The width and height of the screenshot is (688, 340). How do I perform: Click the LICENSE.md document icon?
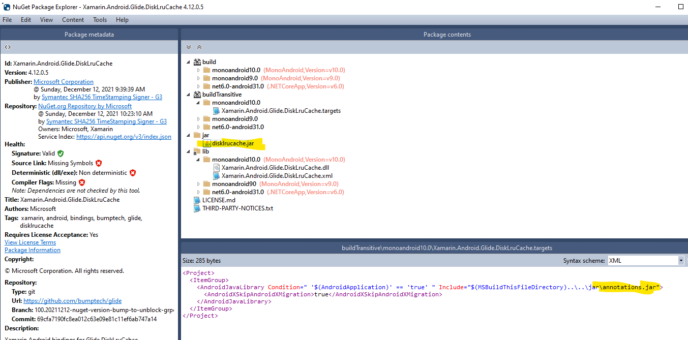pyautogui.click(x=197, y=200)
